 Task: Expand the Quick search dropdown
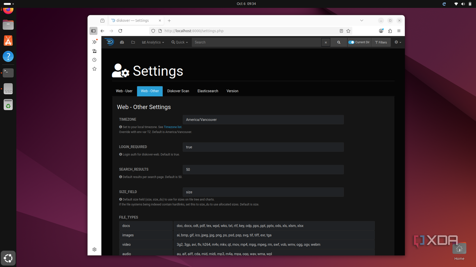(x=179, y=42)
